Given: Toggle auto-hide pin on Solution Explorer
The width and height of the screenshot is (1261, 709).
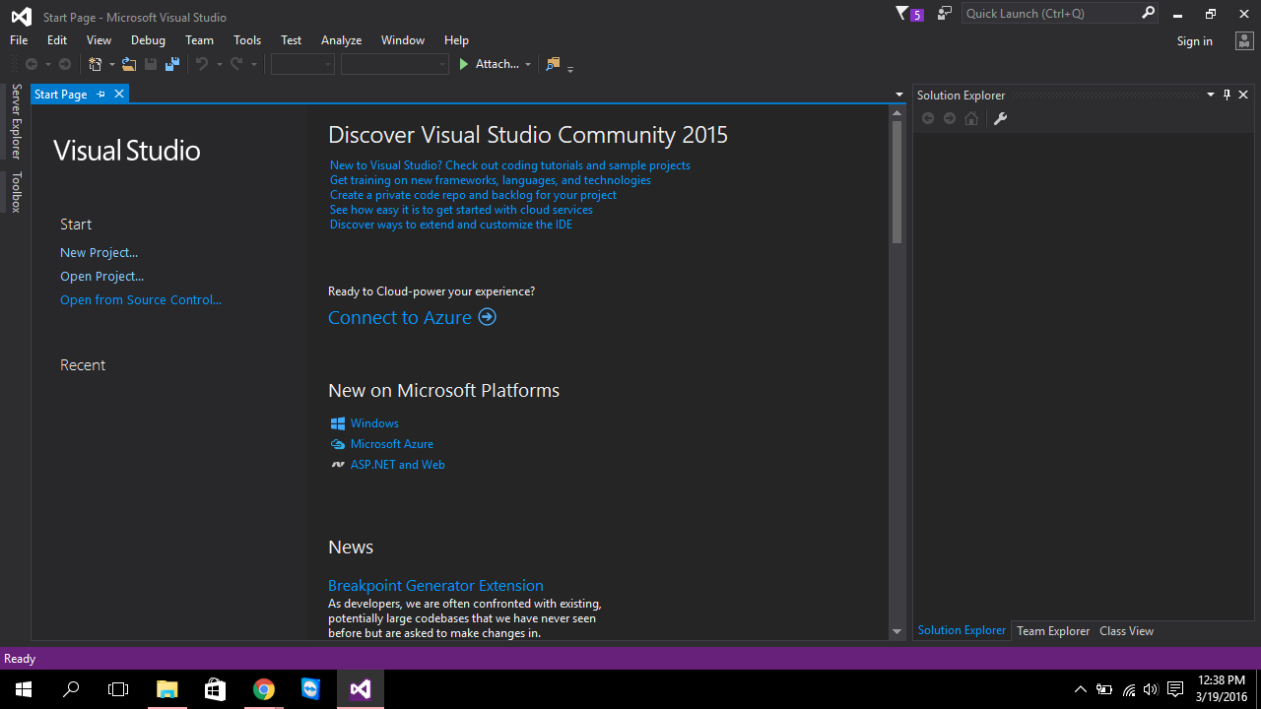Looking at the screenshot, I should [x=1227, y=95].
